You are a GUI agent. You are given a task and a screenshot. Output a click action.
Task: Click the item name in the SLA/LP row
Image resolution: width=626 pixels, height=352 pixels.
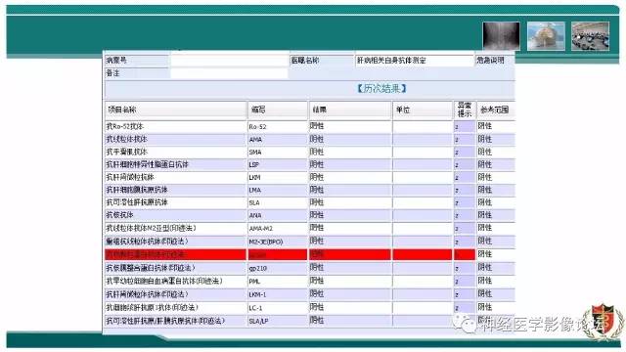165,321
